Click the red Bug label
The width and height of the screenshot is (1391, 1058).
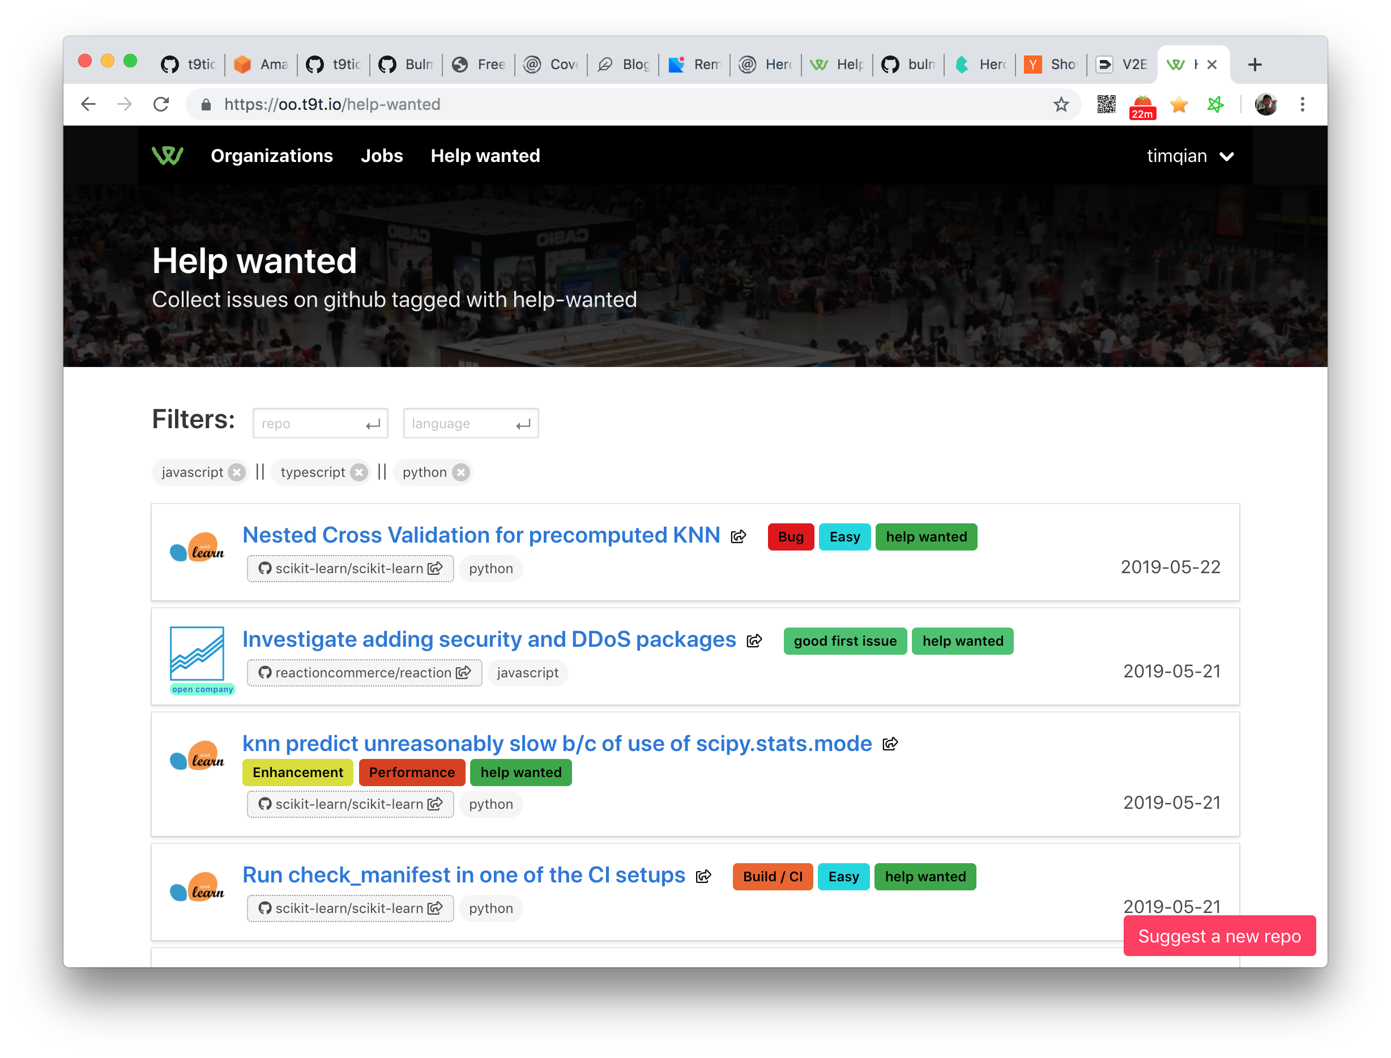[x=790, y=537]
